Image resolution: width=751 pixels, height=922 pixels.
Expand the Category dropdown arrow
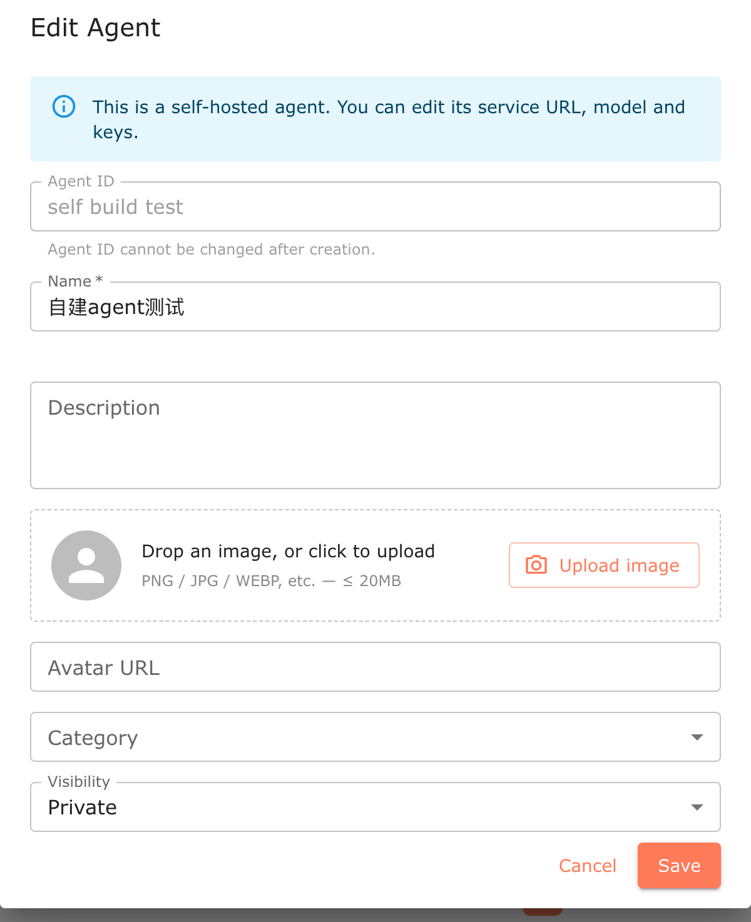coord(697,737)
